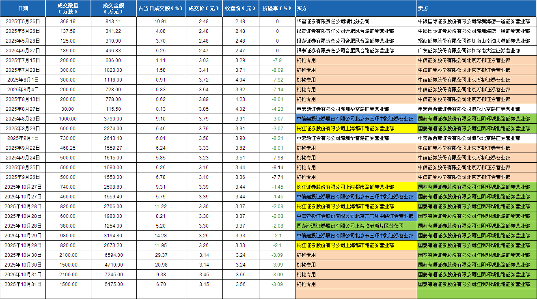Select the date cell 2025年9月25日
This screenshot has height=299, width=537.
tap(23, 167)
